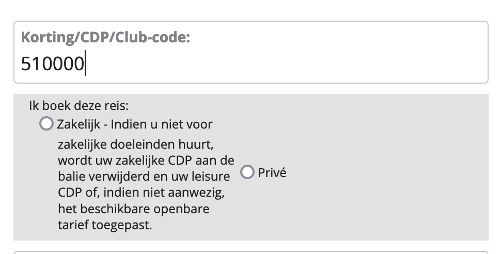Click empty gray area right of Privé
Screen dimensions: 501x254
pyautogui.click(x=387, y=172)
